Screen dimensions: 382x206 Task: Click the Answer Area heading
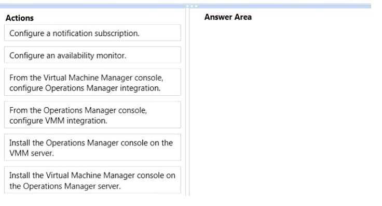pyautogui.click(x=228, y=17)
